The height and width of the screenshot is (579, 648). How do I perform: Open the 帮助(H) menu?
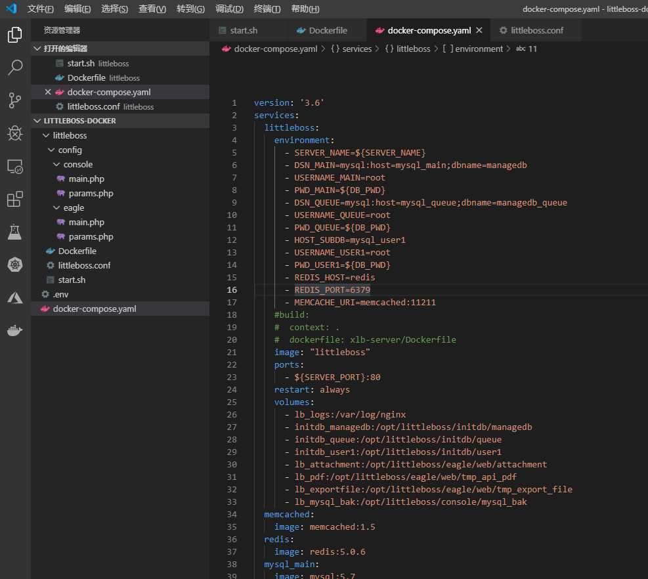tap(305, 9)
